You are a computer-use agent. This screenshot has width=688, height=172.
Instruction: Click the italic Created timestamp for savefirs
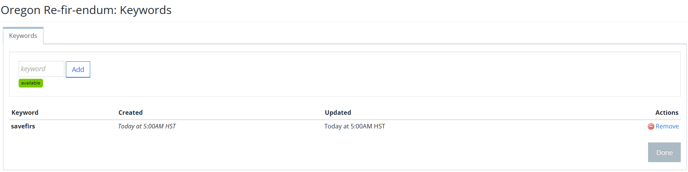[147, 126]
